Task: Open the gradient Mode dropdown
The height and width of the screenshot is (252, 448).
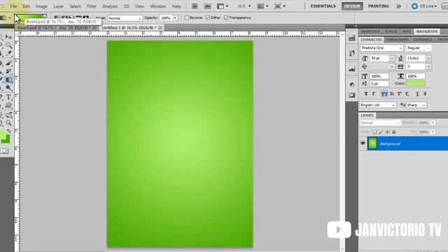Action: click(x=125, y=18)
